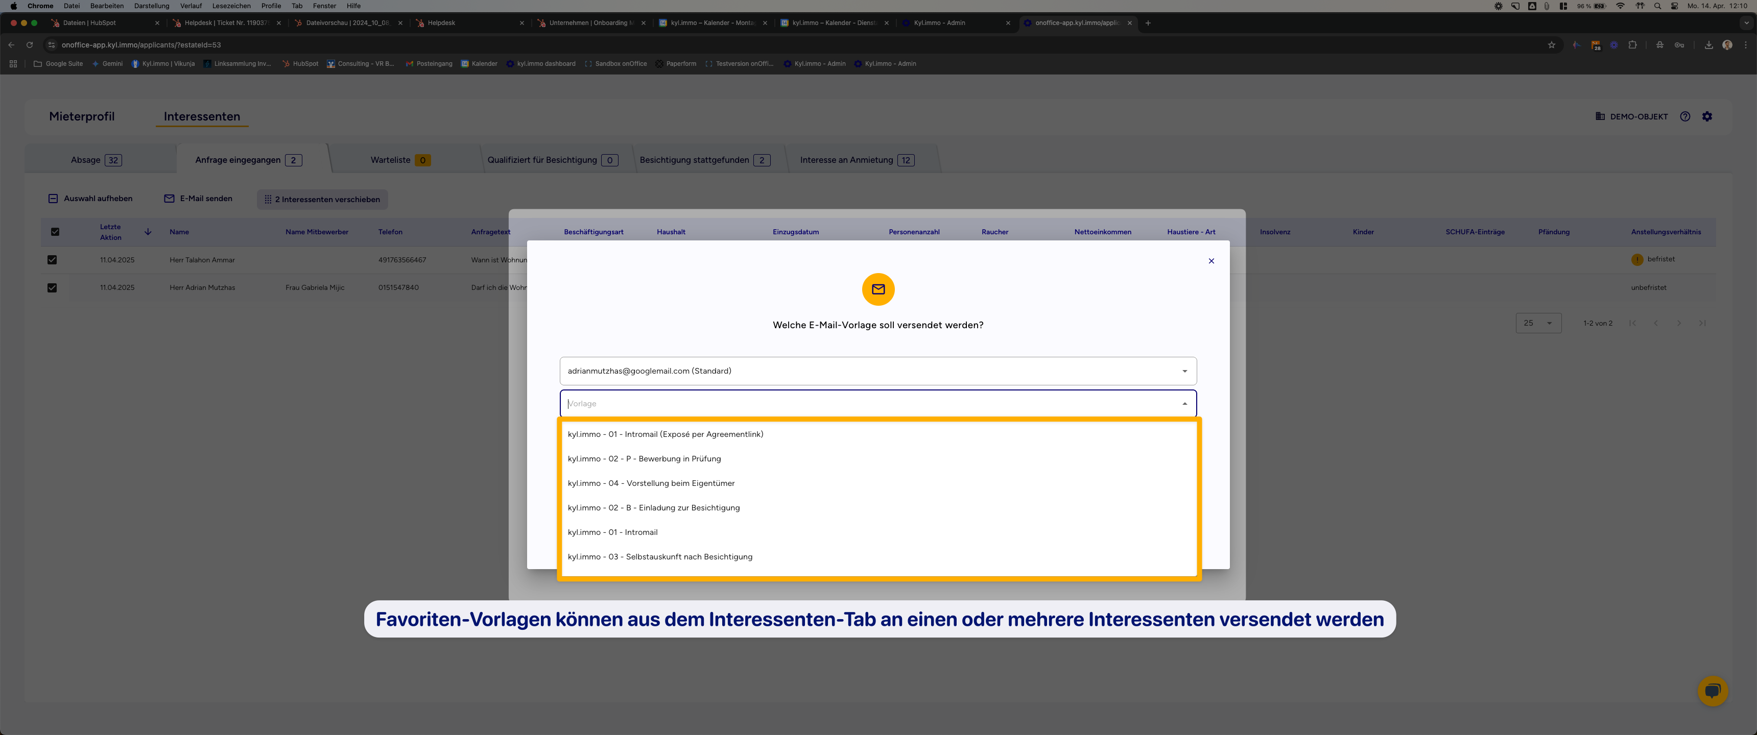The height and width of the screenshot is (735, 1757).
Task: Open the chat support bubble bottom right
Action: click(x=1713, y=691)
